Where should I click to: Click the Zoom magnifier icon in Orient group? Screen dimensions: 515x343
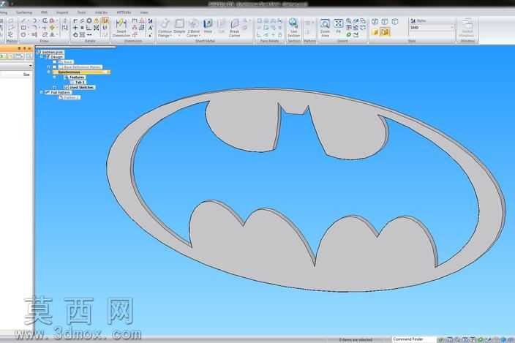tap(348, 20)
